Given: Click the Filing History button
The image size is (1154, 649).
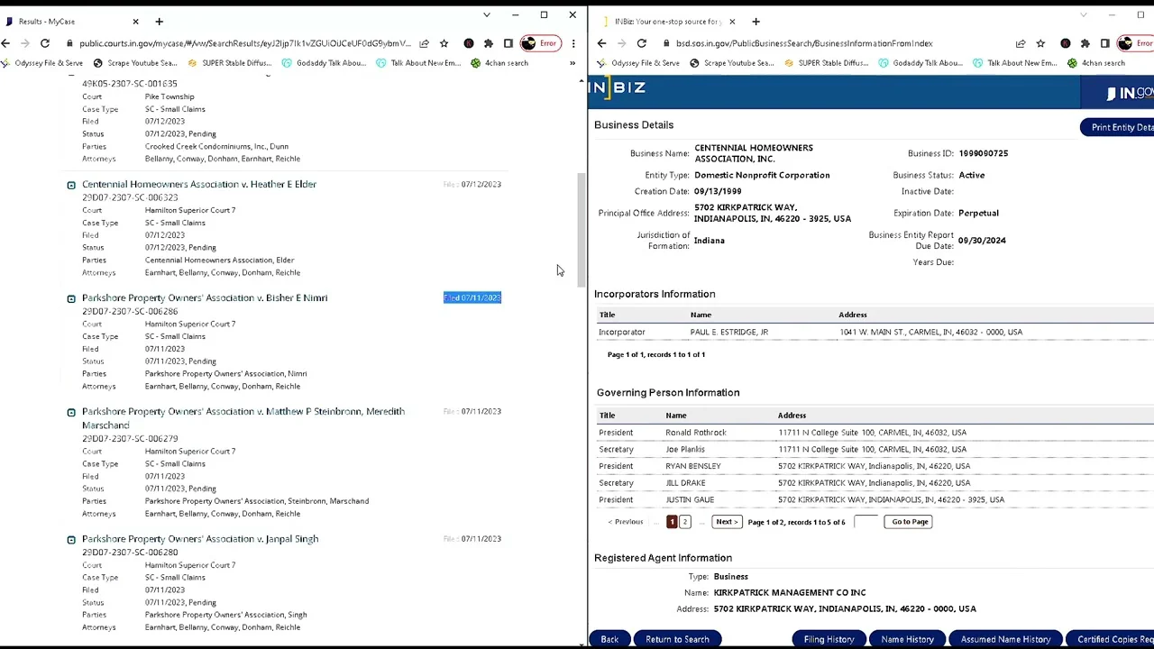Looking at the screenshot, I should (829, 639).
